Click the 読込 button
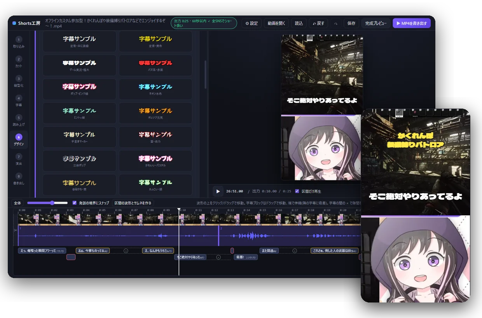 point(299,23)
